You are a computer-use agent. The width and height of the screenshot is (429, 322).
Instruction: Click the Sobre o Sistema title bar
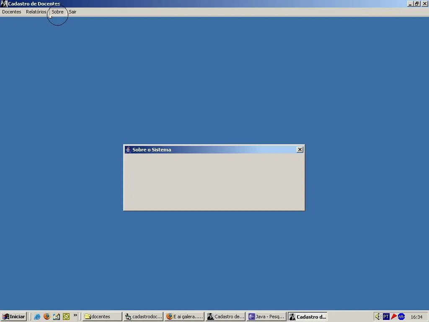pos(214,150)
